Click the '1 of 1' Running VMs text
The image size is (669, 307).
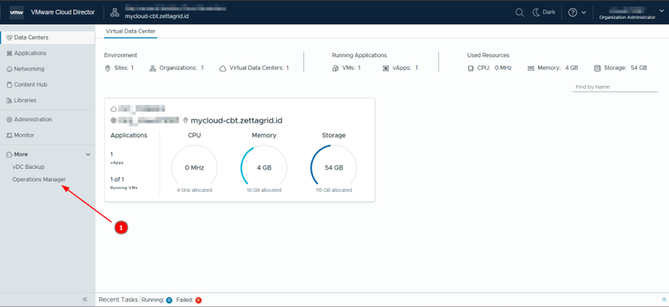tap(117, 179)
